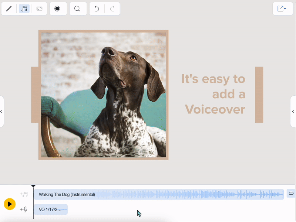
Task: Click the timeline playhead marker
Action: pos(33,186)
